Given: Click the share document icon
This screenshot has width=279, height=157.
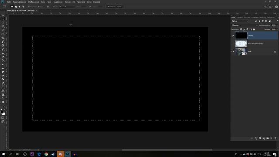Looking at the screenshot, I should click(276, 7).
